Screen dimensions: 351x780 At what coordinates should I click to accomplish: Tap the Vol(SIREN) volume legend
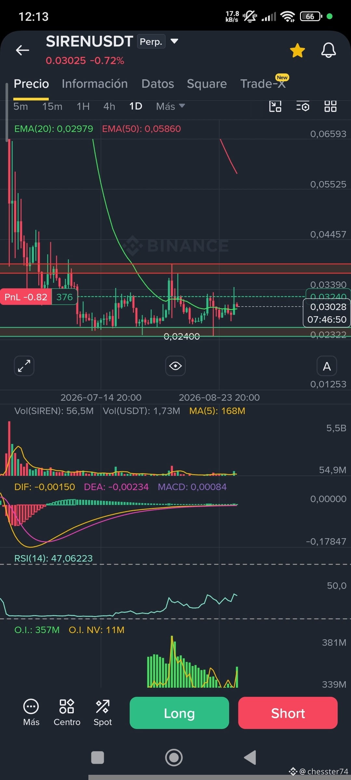tap(54, 411)
